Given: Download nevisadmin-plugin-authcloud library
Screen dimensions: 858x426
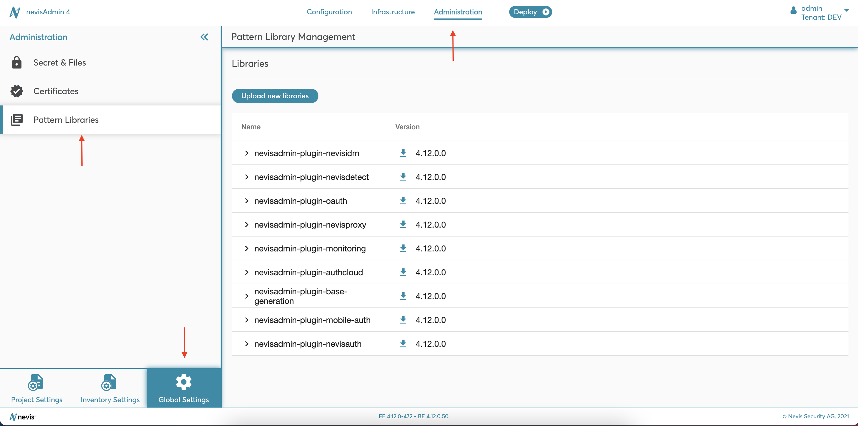Looking at the screenshot, I should (403, 272).
